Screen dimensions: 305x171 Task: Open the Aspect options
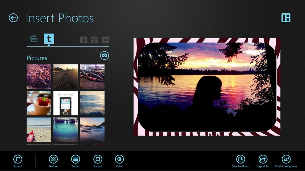click(x=18, y=159)
